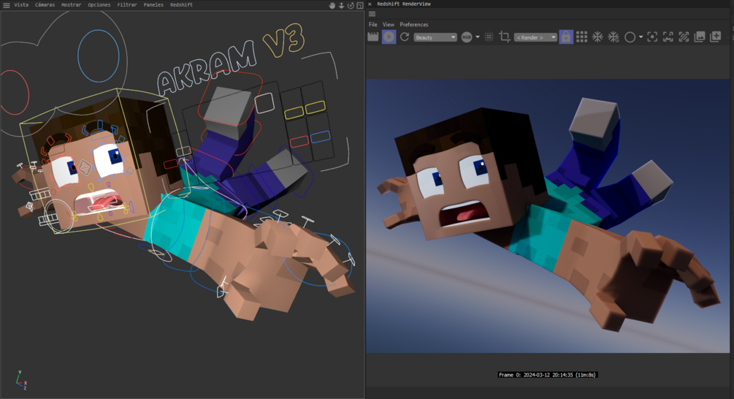Expand the circle icon dropdown arrow
Image resolution: width=734 pixels, height=399 pixels.
click(641, 37)
